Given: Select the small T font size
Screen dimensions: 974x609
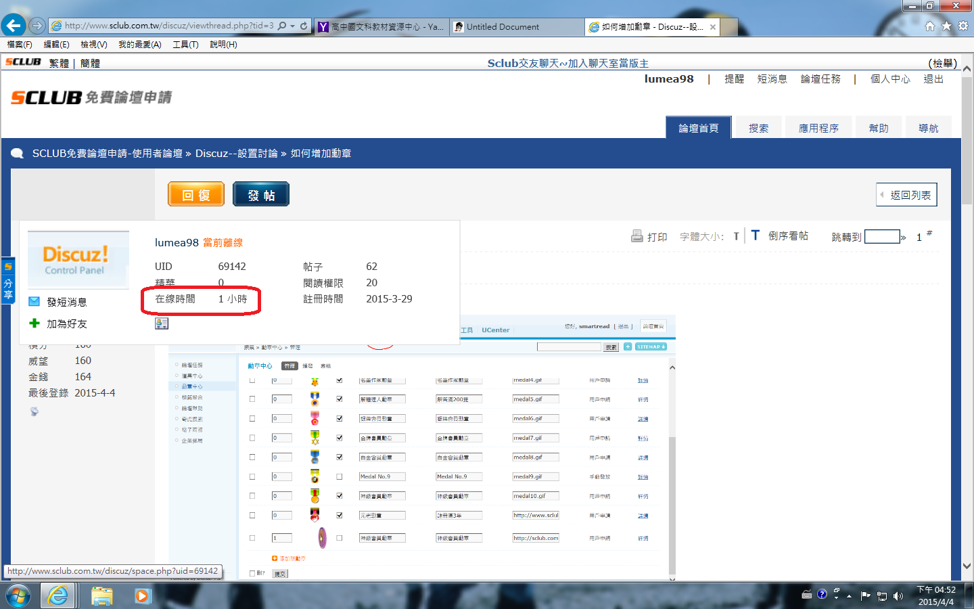Looking at the screenshot, I should pos(736,236).
